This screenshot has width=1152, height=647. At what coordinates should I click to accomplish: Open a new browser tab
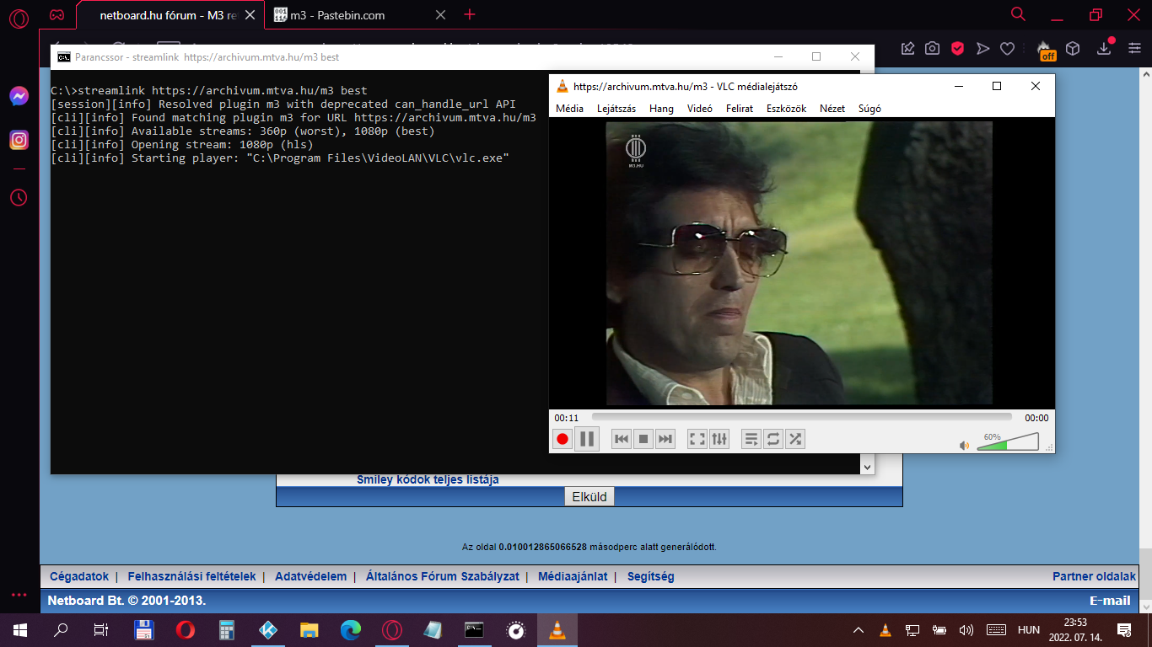pos(470,15)
